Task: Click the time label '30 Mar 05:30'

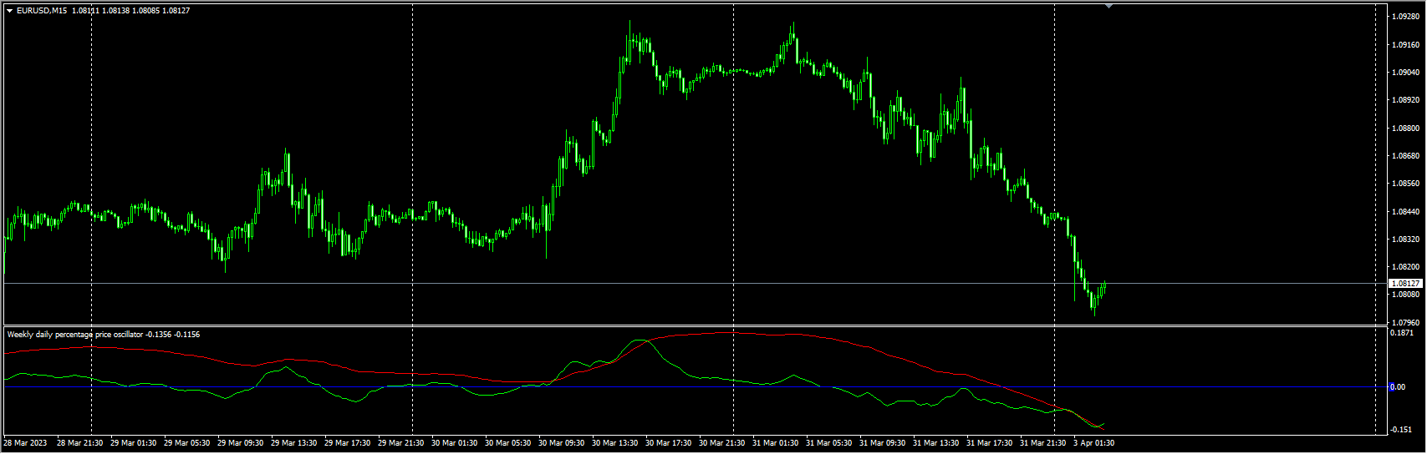Action: [507, 443]
